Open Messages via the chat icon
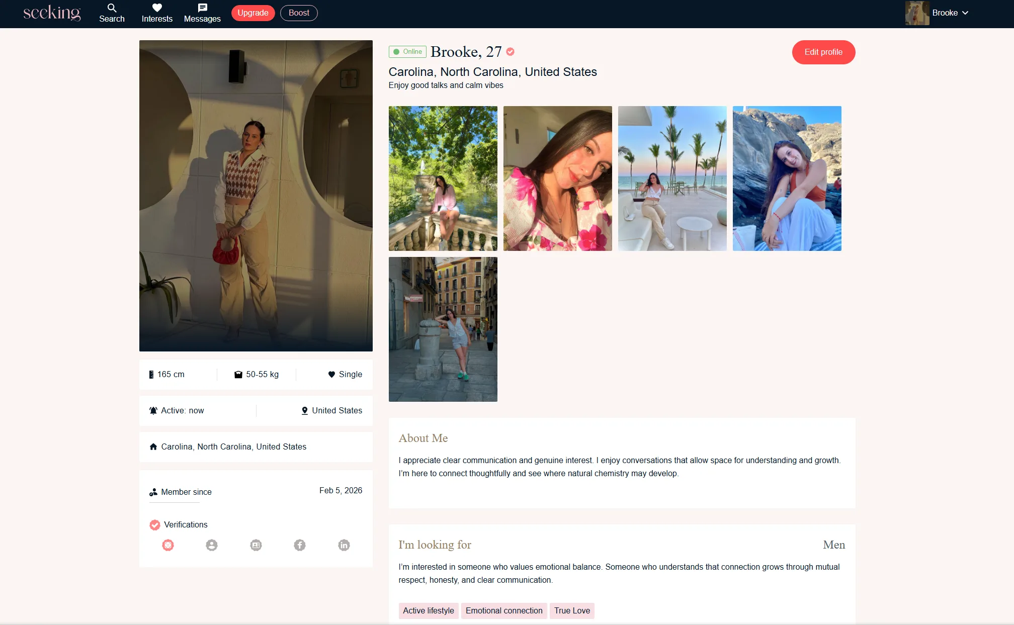The height and width of the screenshot is (625, 1014). [x=202, y=9]
